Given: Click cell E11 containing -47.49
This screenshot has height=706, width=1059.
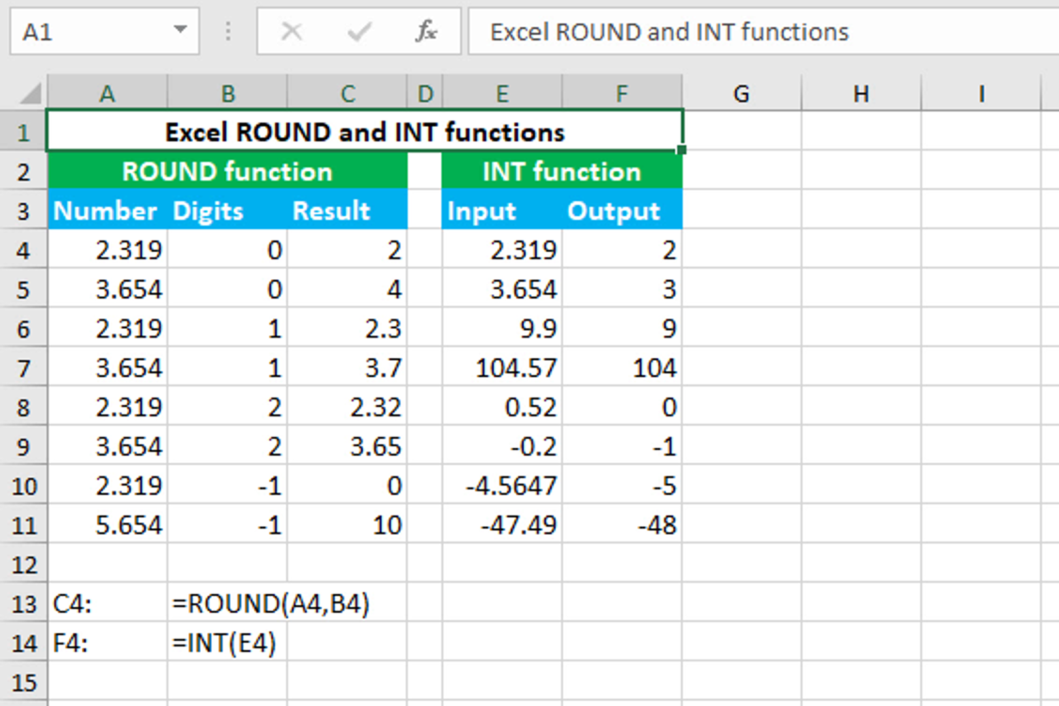Looking at the screenshot, I should 502,524.
